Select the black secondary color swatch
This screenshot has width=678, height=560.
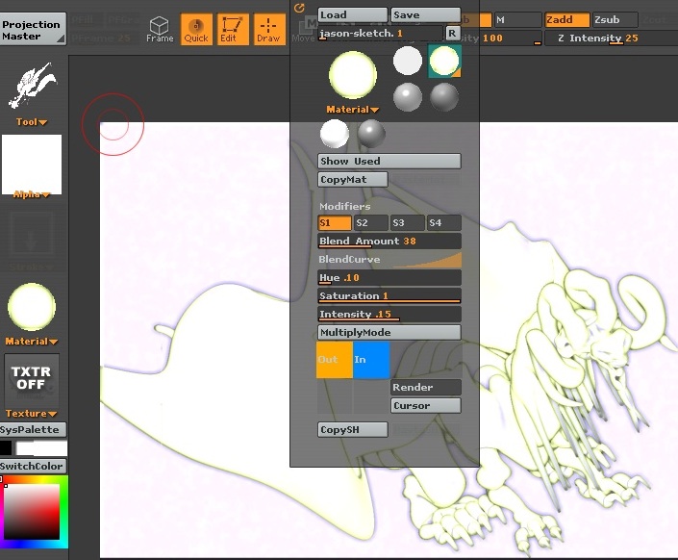(6, 448)
